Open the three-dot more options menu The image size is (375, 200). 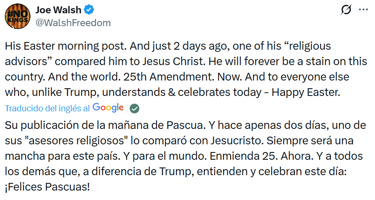coord(363,9)
